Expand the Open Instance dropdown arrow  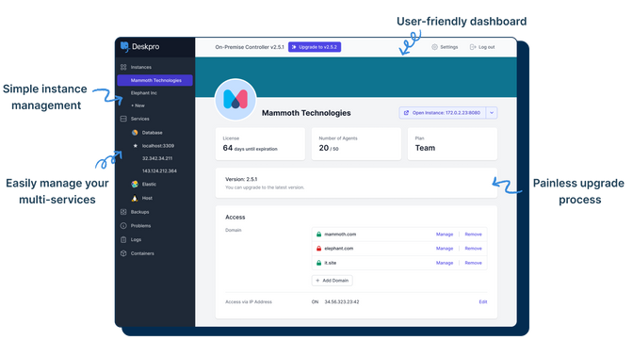492,113
